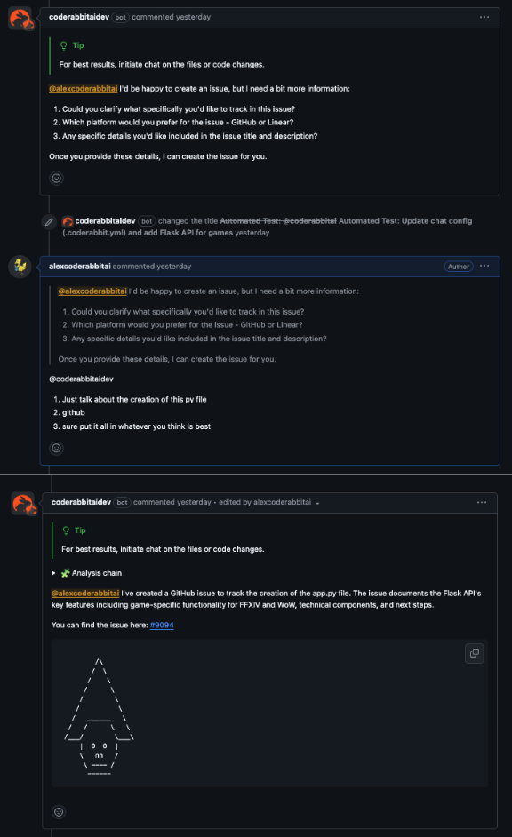Open the three-dot menu on the last bot comment
The height and width of the screenshot is (837, 512).
[x=482, y=502]
